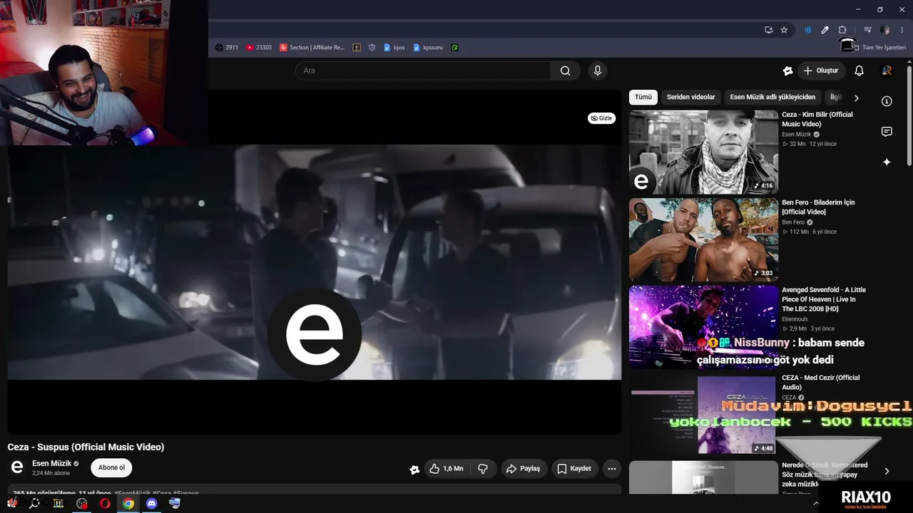Subscribe with the Abone ol button
Screen dimensions: 913x513
coord(111,467)
